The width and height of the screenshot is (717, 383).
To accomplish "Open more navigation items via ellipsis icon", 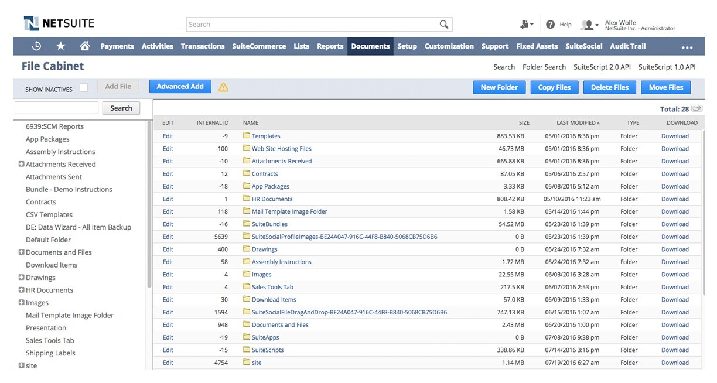I will [687, 47].
